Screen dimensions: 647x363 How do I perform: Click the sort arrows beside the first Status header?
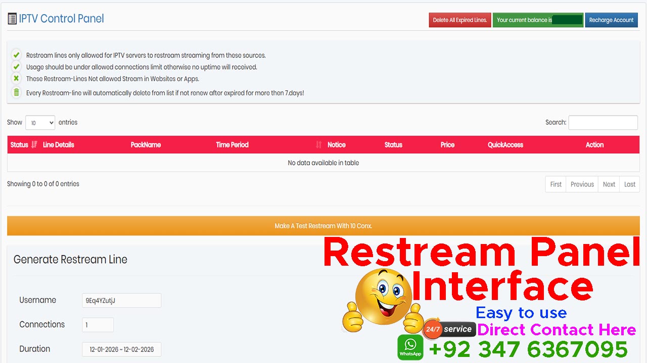pyautogui.click(x=34, y=145)
